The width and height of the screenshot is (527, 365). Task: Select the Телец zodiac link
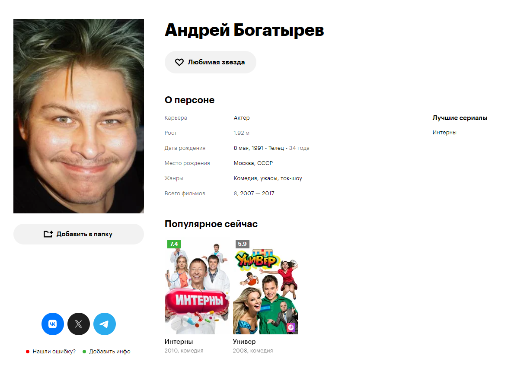(276, 148)
